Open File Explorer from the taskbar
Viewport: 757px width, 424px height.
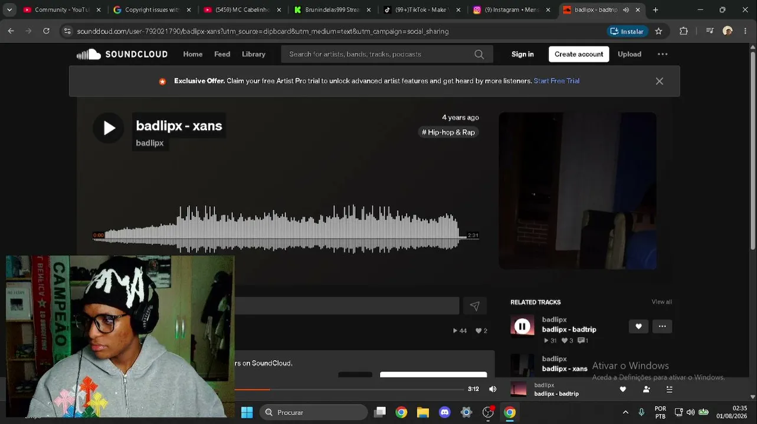(423, 412)
